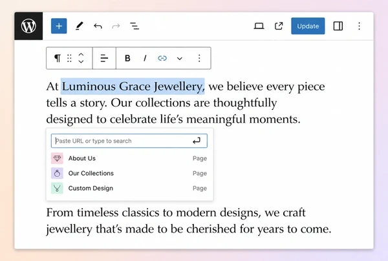
Task: Click the necklace icon beside Custom Design
Action: [57, 189]
